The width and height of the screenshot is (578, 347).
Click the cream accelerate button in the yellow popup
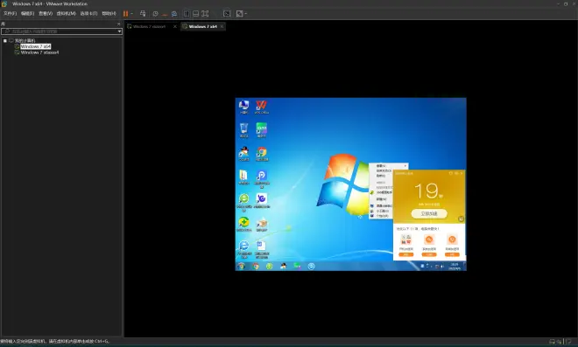429,214
